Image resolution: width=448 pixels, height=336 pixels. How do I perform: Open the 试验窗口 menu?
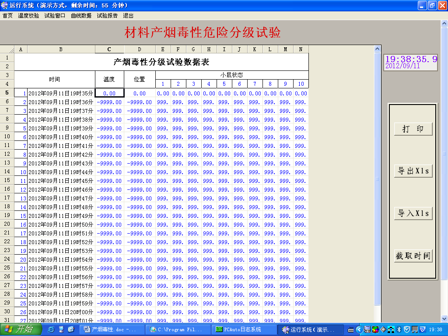click(x=55, y=15)
